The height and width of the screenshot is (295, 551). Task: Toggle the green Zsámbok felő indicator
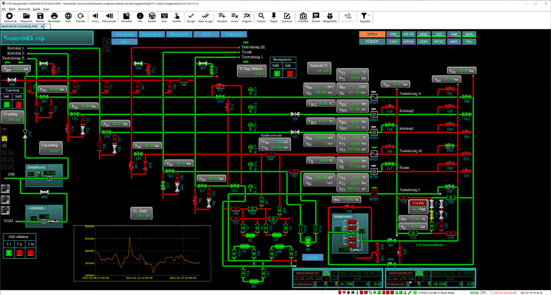tap(6, 104)
